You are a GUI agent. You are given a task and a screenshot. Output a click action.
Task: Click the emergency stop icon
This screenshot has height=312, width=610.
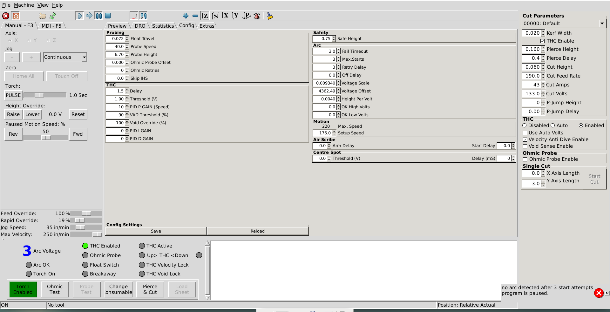click(x=6, y=16)
